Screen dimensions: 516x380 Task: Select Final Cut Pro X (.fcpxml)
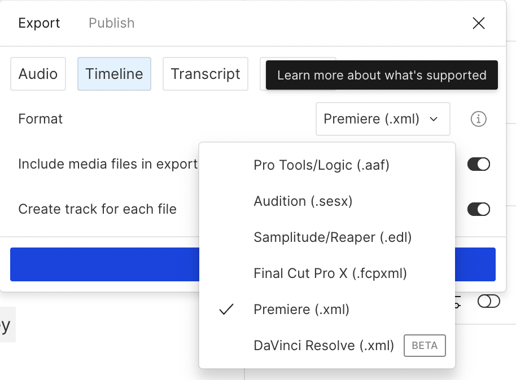[x=330, y=273]
